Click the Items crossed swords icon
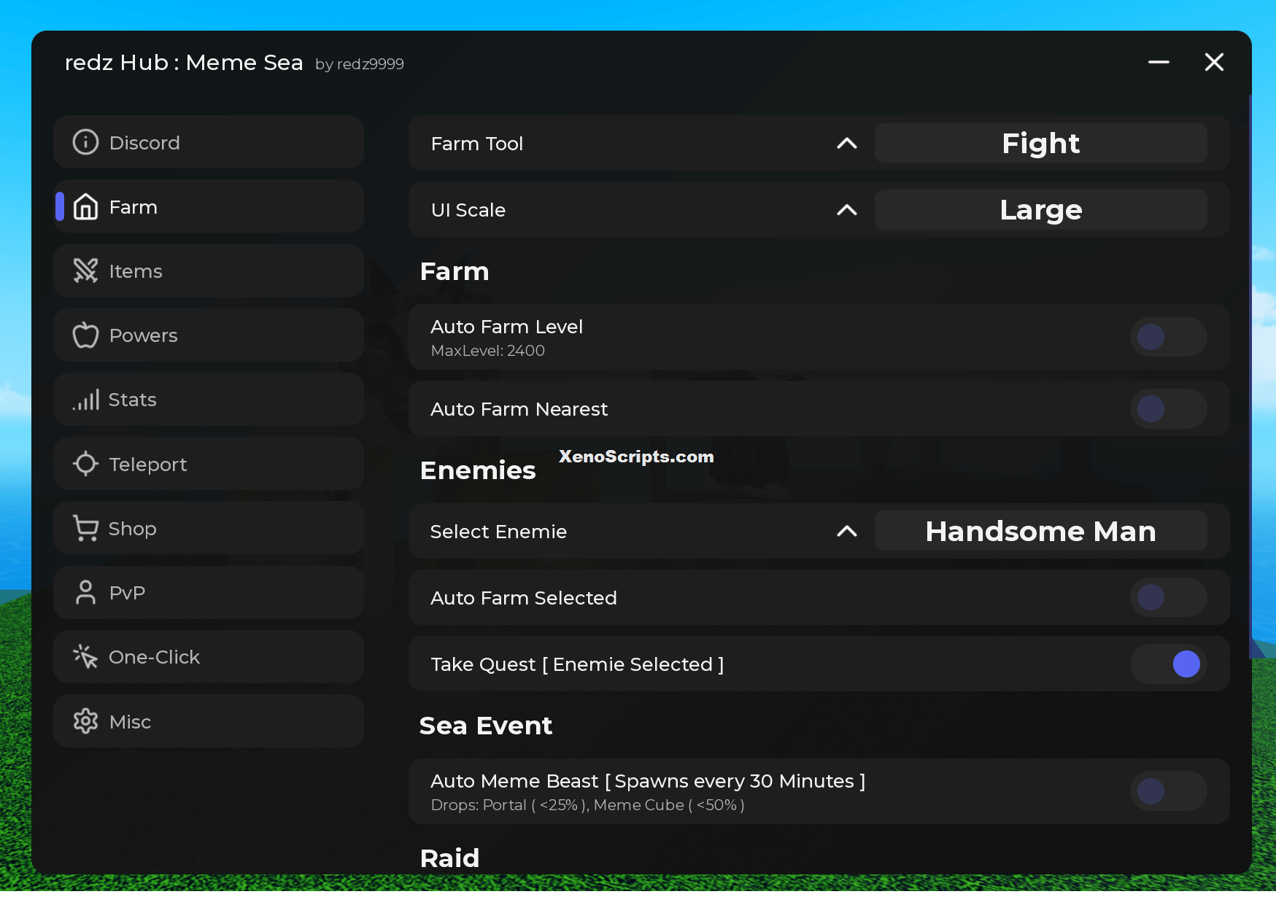 (x=85, y=271)
